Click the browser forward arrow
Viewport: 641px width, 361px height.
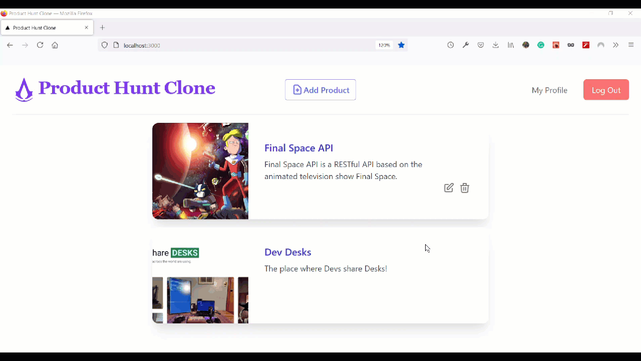tap(25, 45)
